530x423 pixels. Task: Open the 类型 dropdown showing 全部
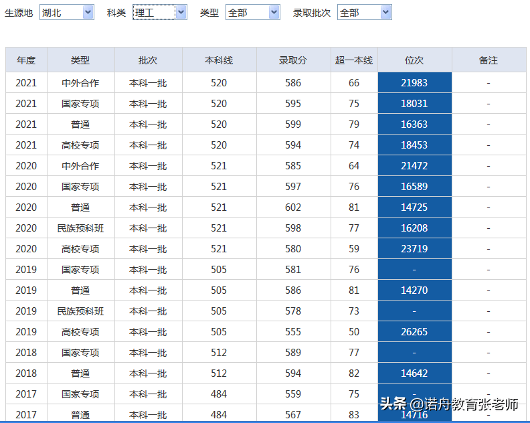(x=253, y=13)
